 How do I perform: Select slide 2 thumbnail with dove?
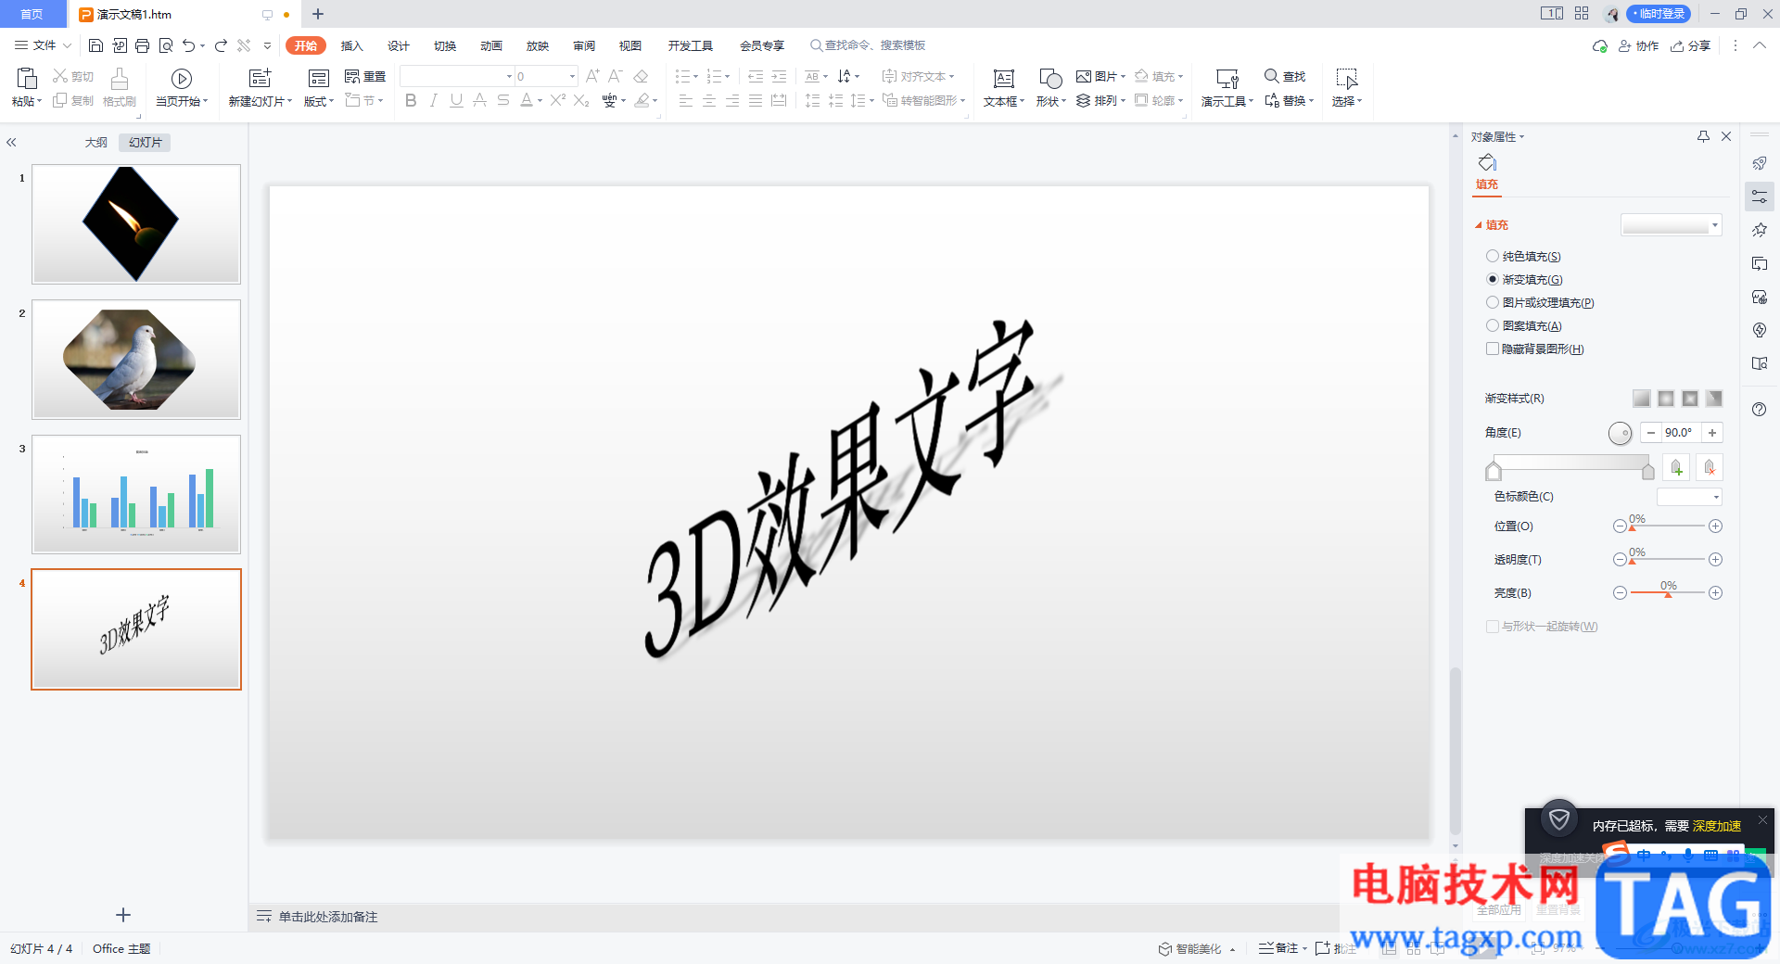(136, 360)
